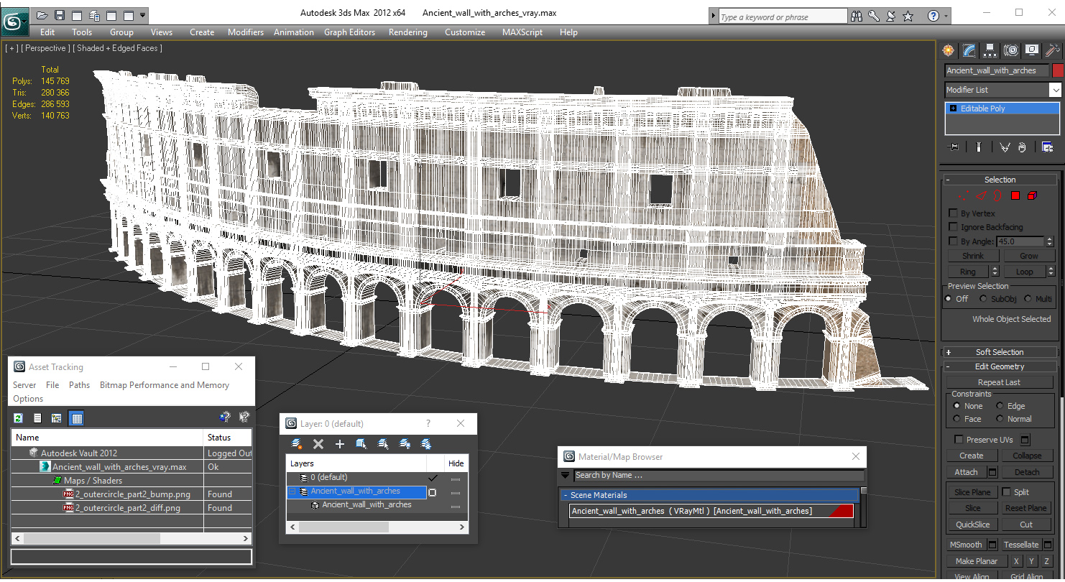The width and height of the screenshot is (1065, 582).
Task: Click the favorites star icon in title bar
Action: pyautogui.click(x=908, y=16)
